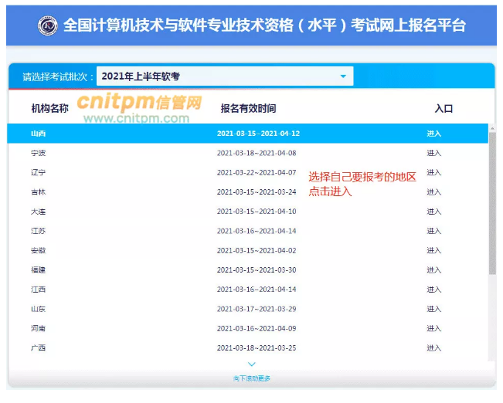
Task: Click 进入 for 江西
Action: (434, 290)
